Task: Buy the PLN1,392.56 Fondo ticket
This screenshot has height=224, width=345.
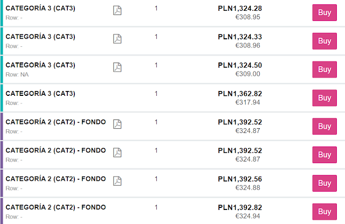Action: pyautogui.click(x=325, y=183)
